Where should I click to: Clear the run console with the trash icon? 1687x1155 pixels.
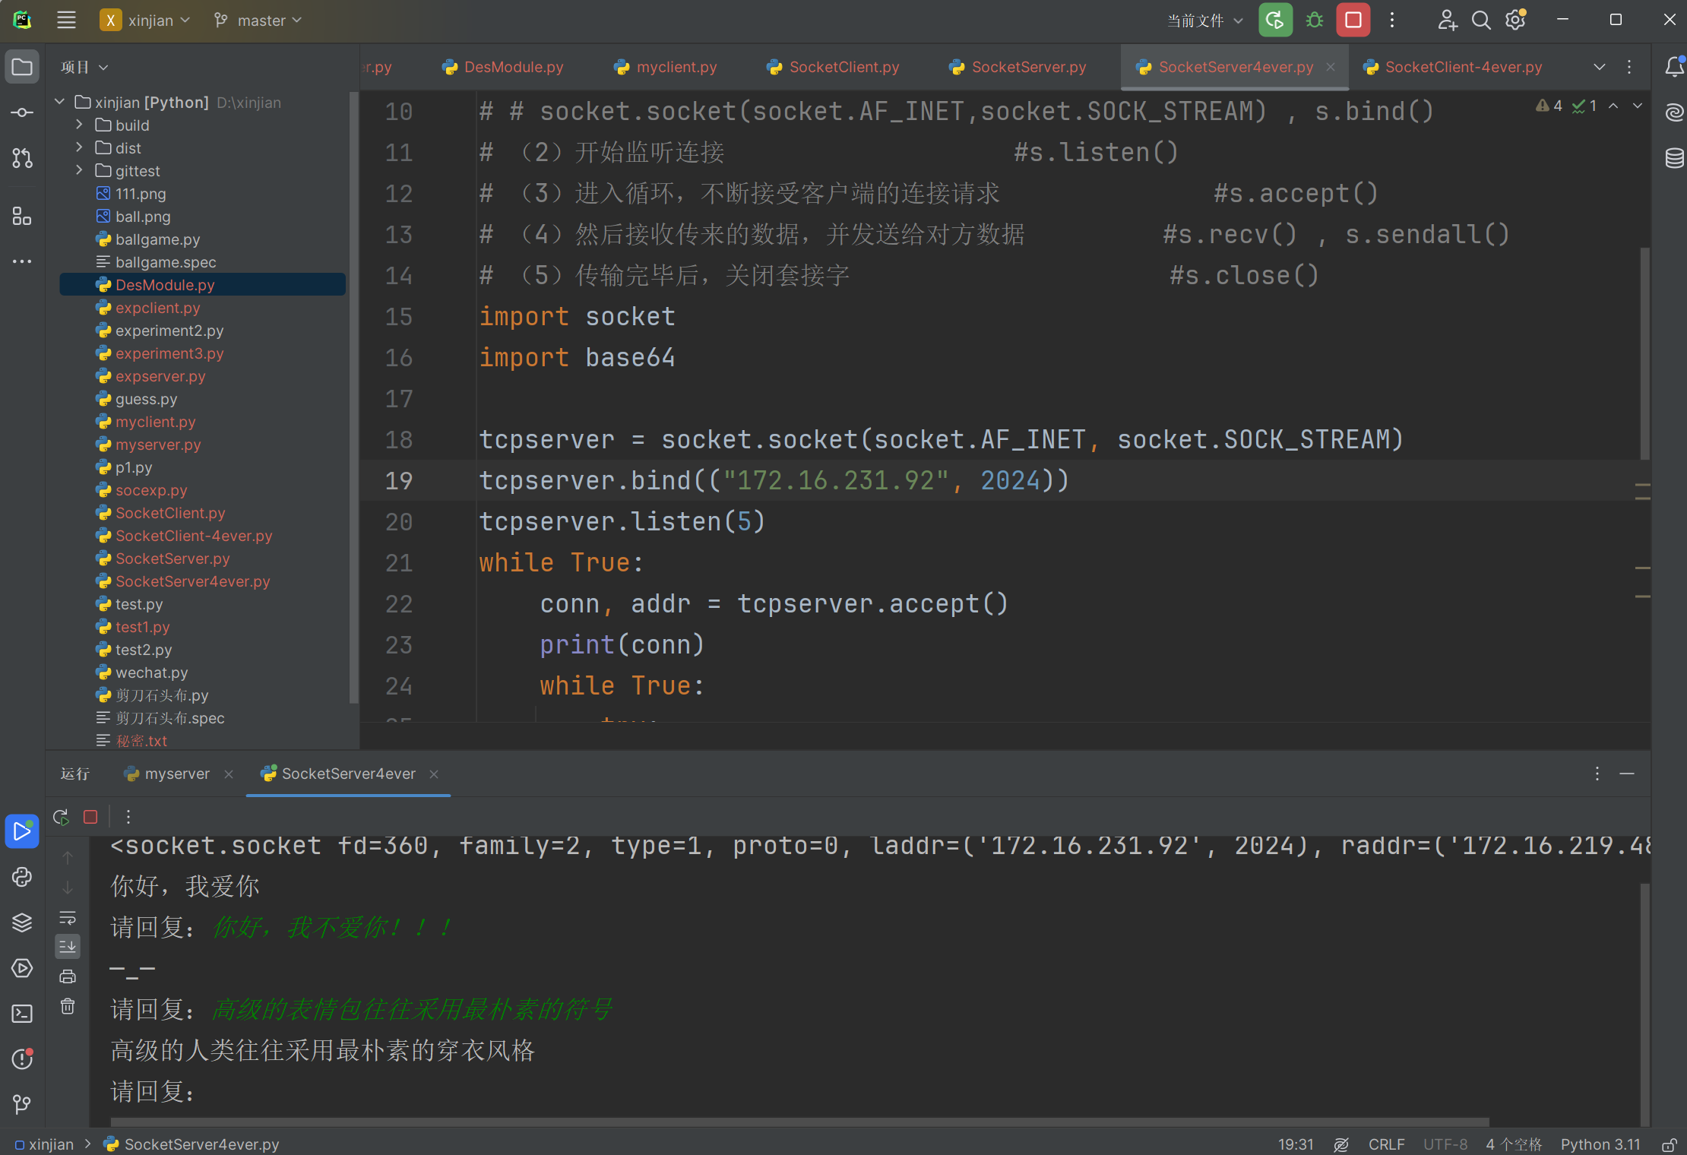point(68,1007)
